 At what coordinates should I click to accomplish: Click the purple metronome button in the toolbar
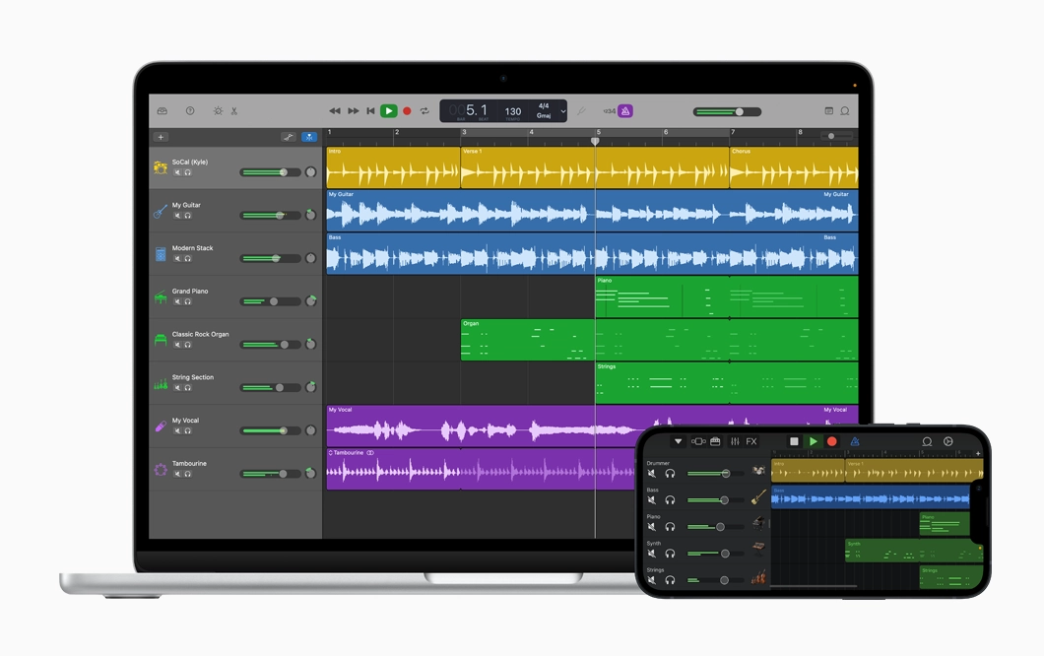(625, 110)
